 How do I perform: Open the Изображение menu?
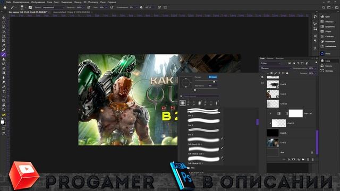[x=38, y=2]
